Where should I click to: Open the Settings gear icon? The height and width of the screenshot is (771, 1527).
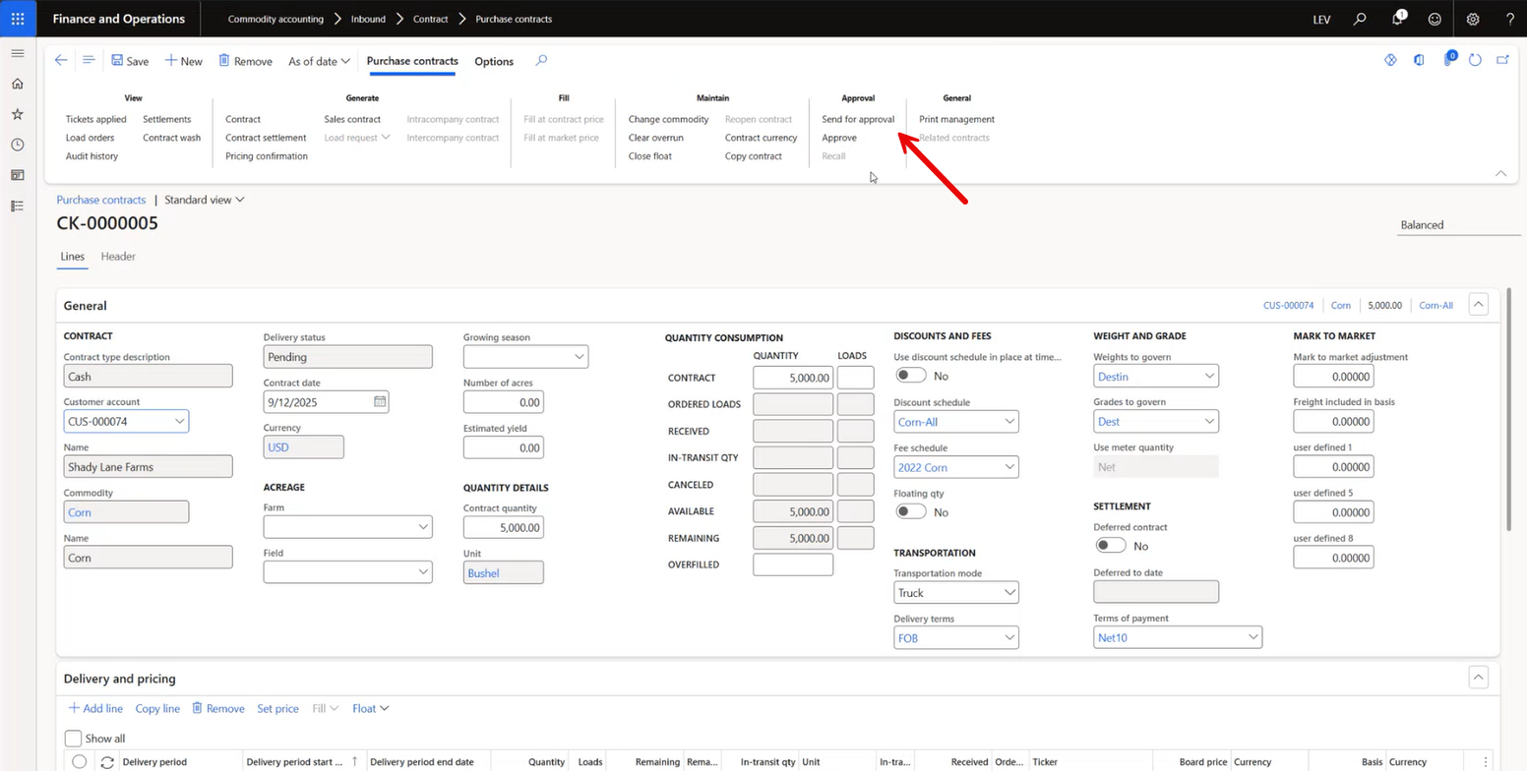tap(1473, 19)
